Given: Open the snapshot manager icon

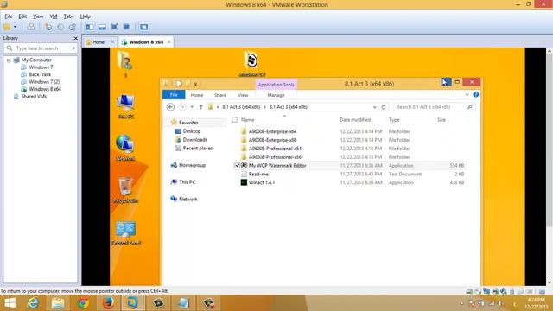Looking at the screenshot, I should click(x=73, y=27).
